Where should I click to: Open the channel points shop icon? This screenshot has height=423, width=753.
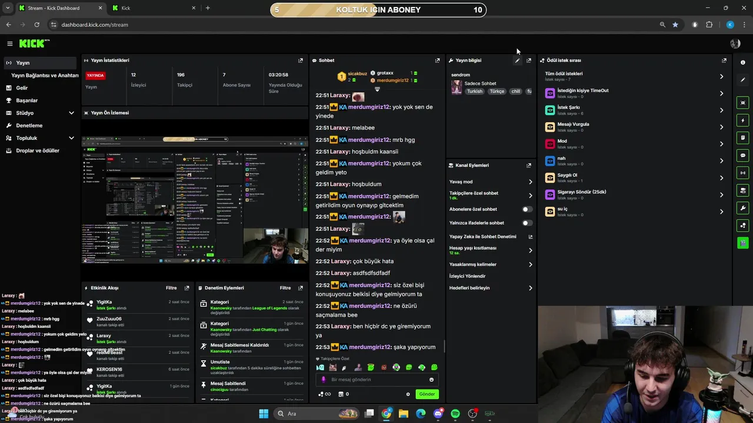coord(341,394)
